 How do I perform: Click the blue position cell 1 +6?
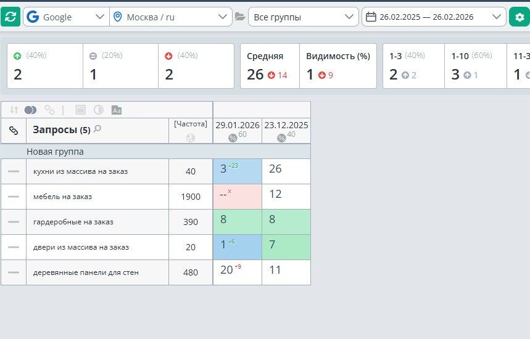point(238,247)
